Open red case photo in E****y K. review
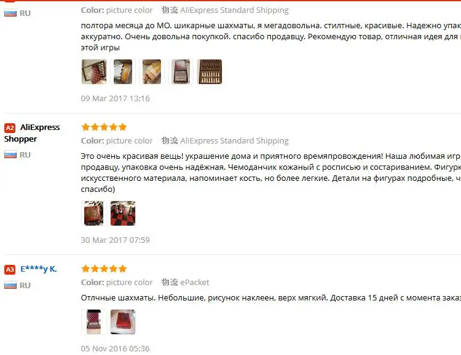 (x=123, y=322)
